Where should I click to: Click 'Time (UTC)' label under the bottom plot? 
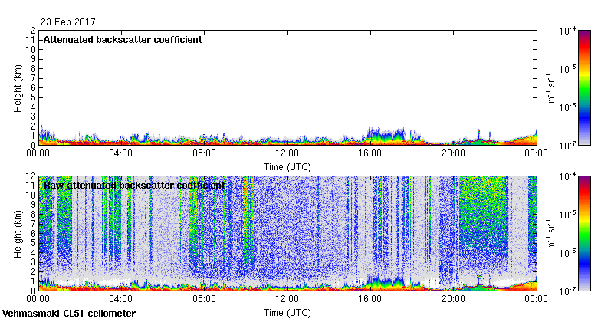pos(287,313)
